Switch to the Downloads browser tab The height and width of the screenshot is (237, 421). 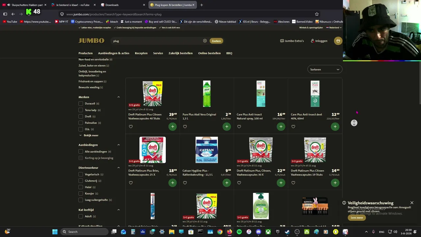[x=122, y=5]
